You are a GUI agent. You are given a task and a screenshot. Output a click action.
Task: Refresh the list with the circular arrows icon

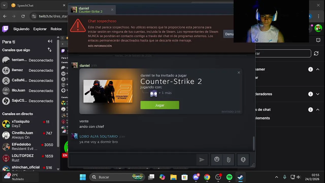click(x=316, y=53)
